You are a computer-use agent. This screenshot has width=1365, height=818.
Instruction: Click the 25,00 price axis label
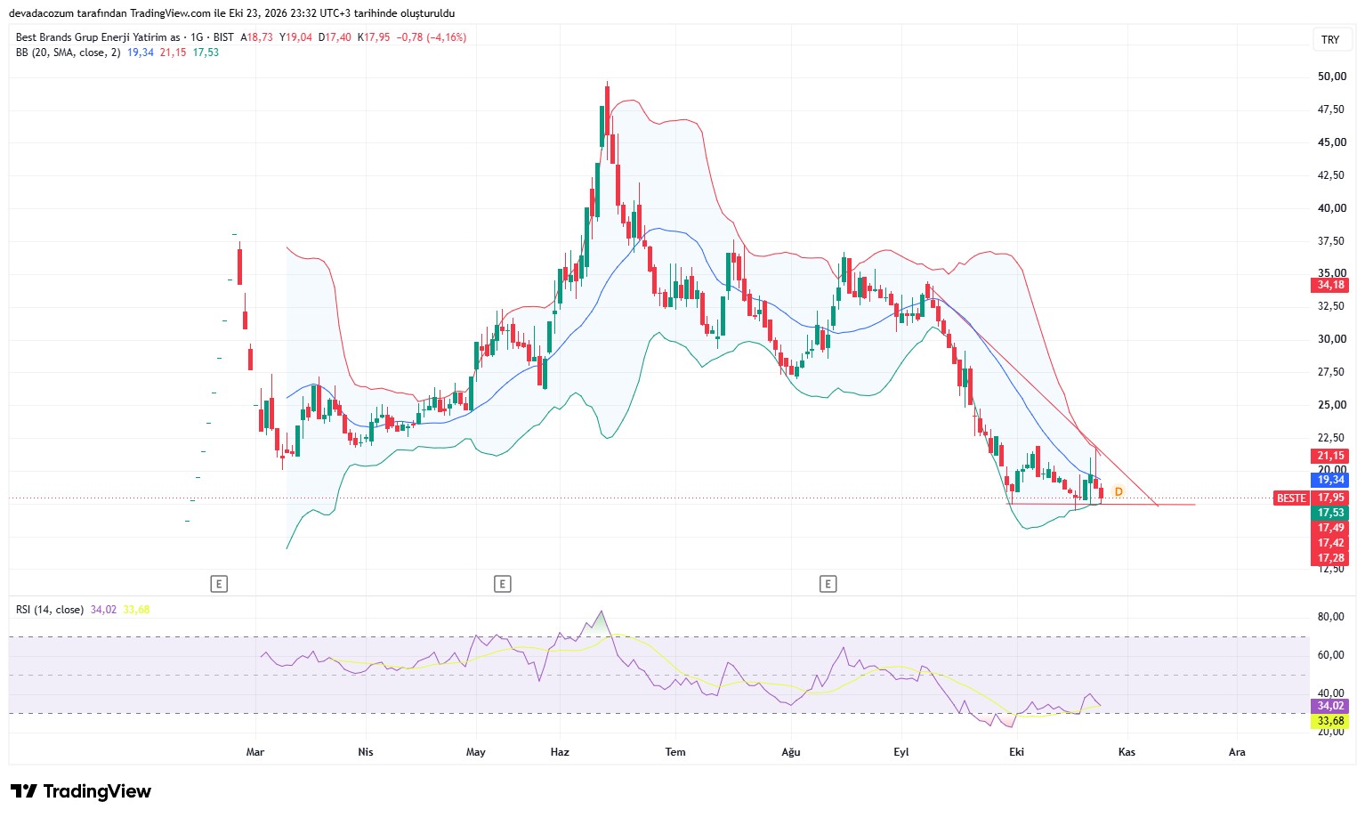click(1331, 405)
